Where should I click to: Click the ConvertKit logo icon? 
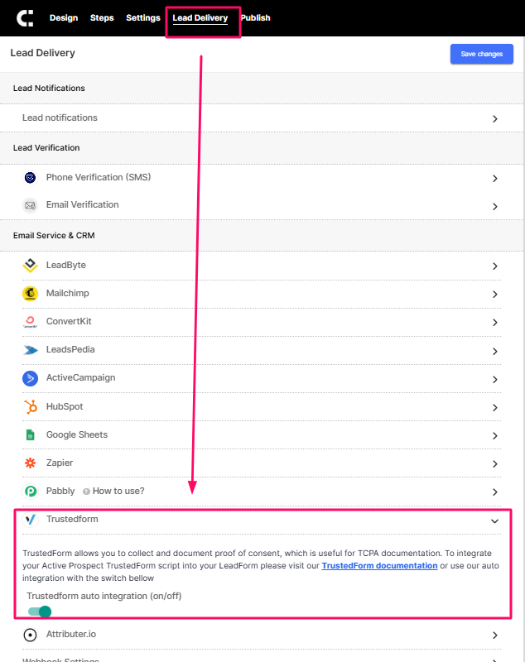pyautogui.click(x=30, y=322)
